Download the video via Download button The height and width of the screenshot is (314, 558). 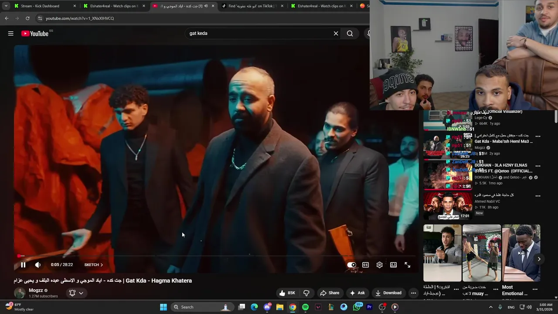pyautogui.click(x=388, y=293)
